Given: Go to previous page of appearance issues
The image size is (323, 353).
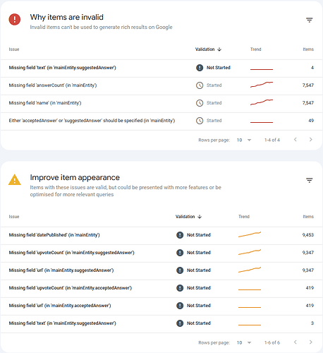Looking at the screenshot, I should (x=295, y=342).
